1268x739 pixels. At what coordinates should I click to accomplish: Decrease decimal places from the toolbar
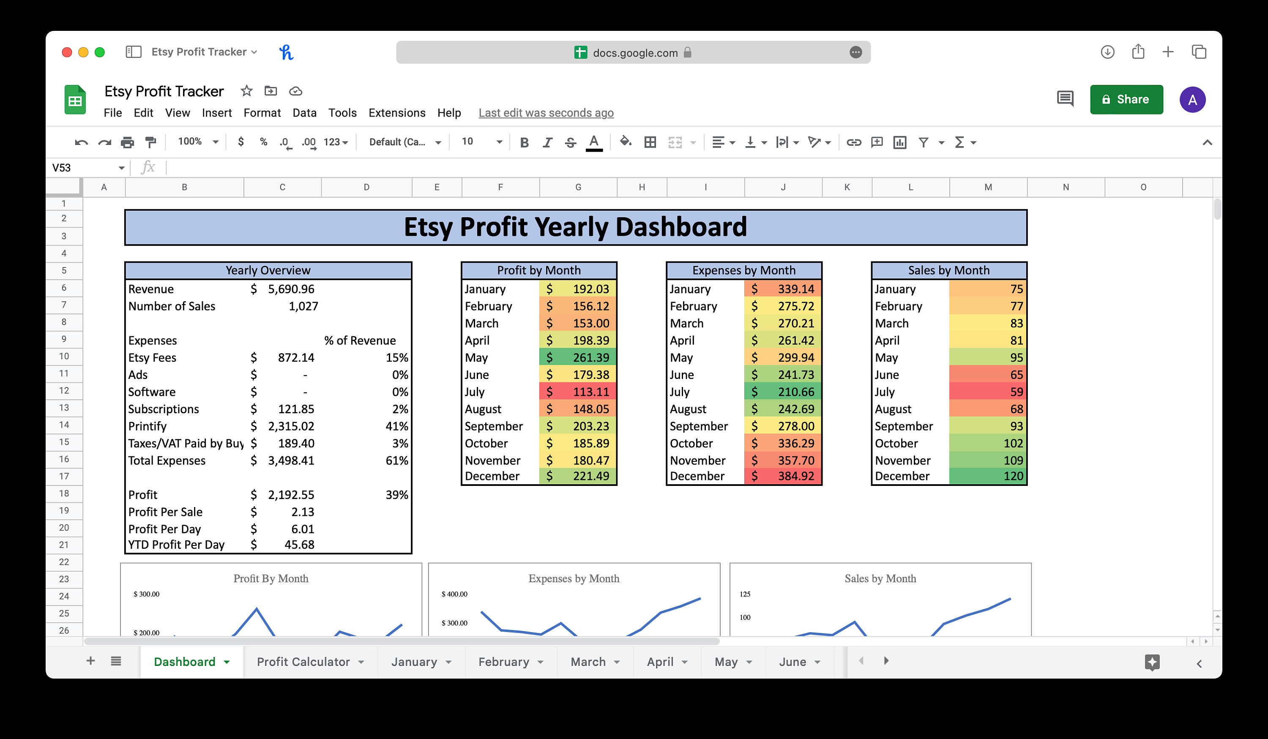point(285,143)
